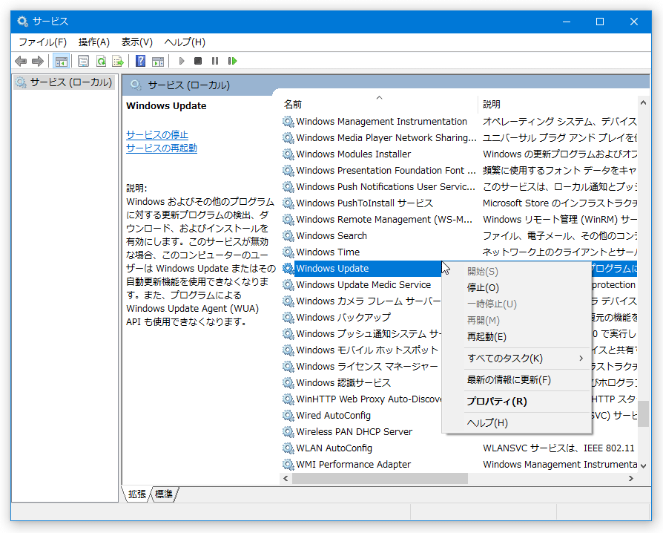Click the gear icon beside Windows Modules Installer
The image size is (663, 533).
coord(288,154)
